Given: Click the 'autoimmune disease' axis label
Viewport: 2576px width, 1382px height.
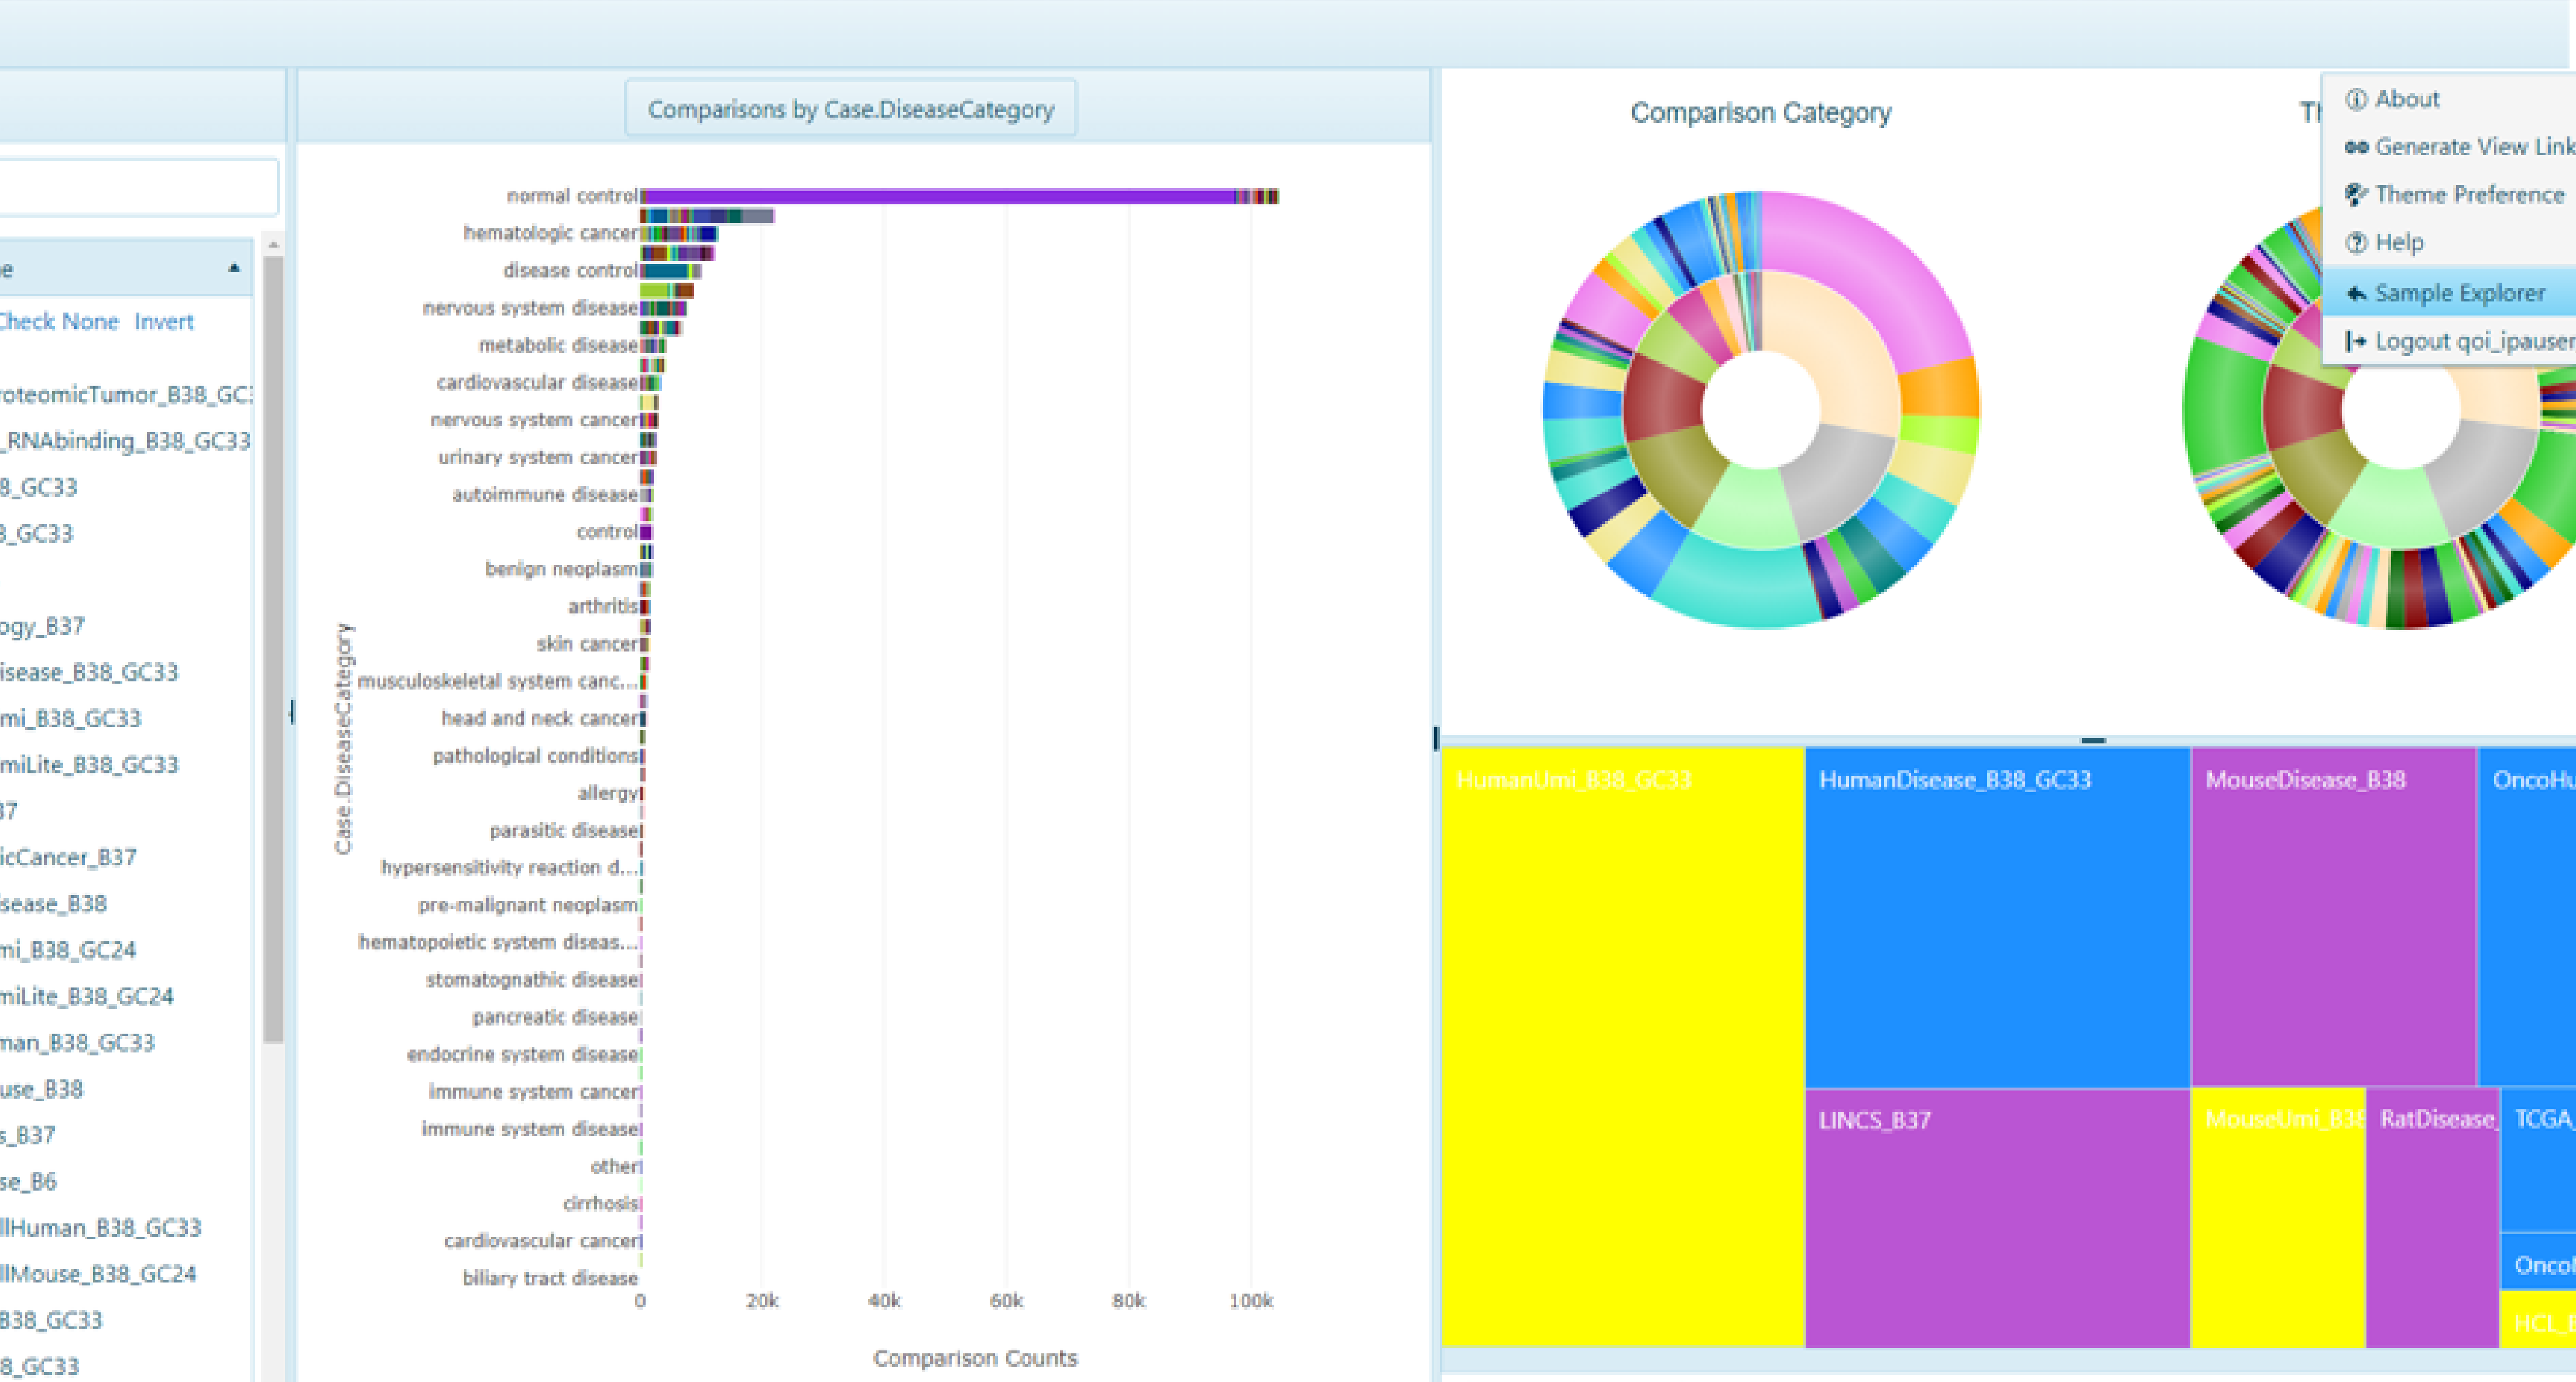Looking at the screenshot, I should pyautogui.click(x=545, y=495).
